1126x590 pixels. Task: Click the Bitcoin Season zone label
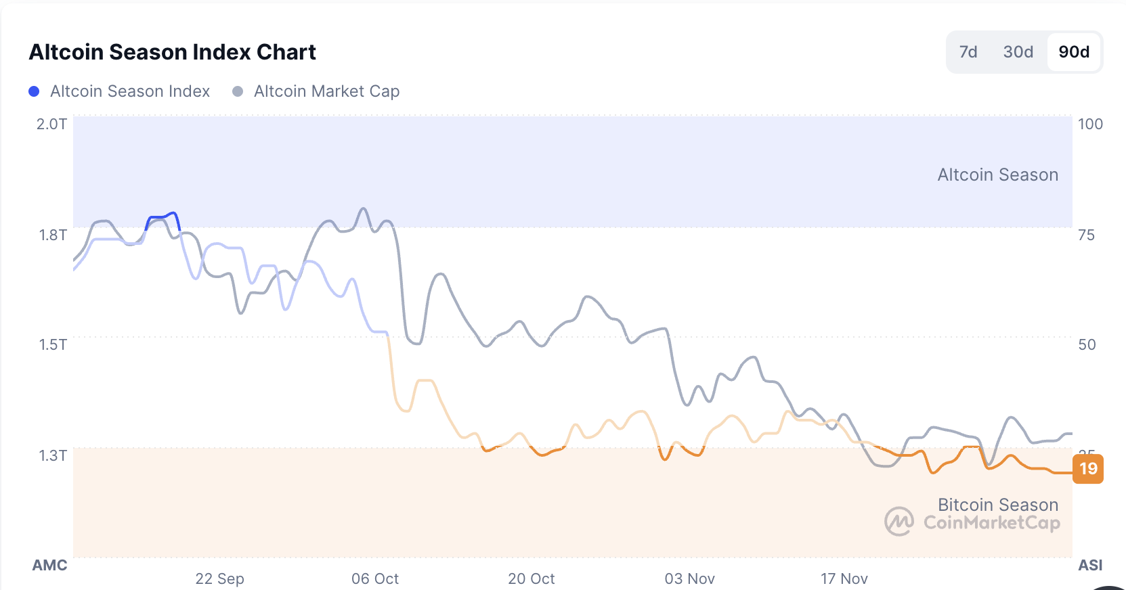(x=998, y=504)
